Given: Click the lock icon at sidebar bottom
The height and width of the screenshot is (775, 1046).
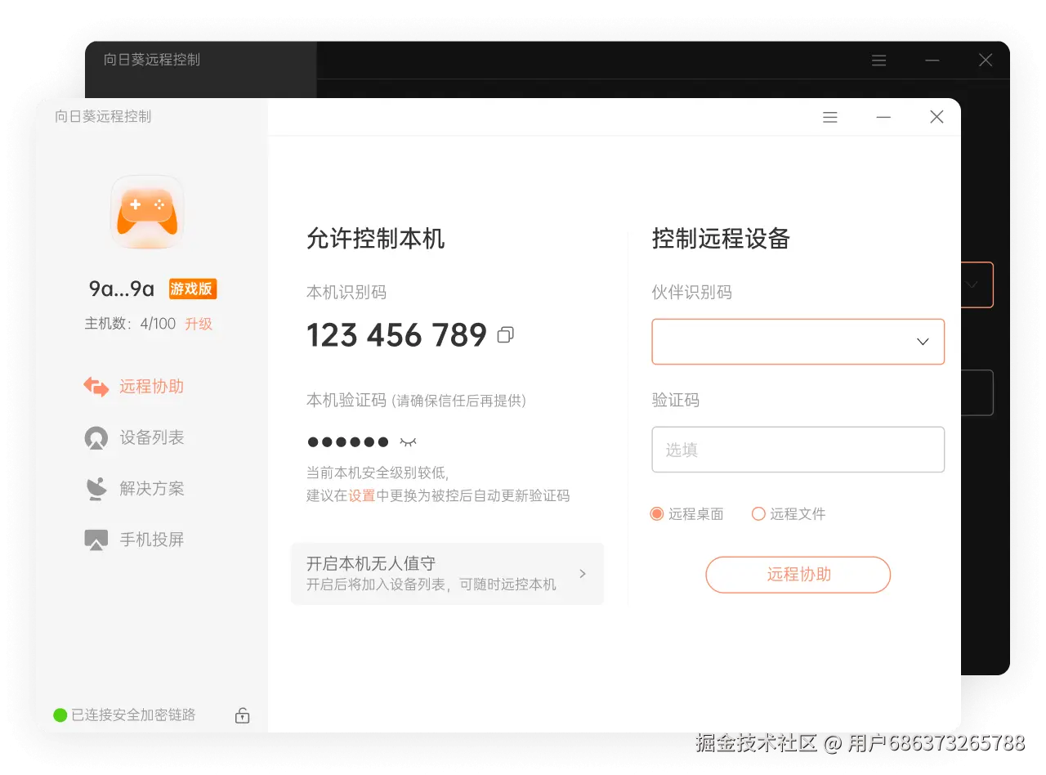Looking at the screenshot, I should pos(242,715).
